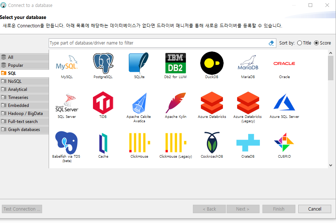Select IBM Db2 for LUW
This screenshot has height=223, width=336.
point(175,63)
